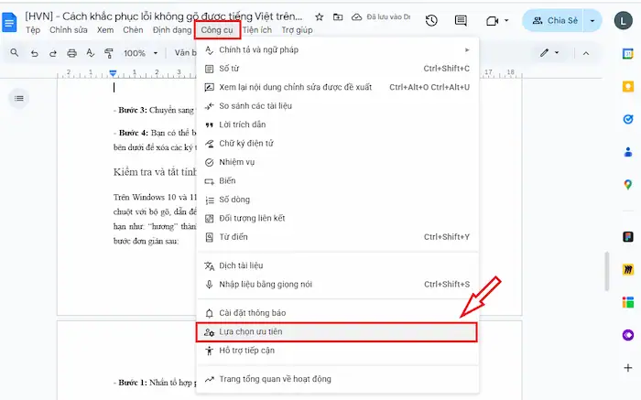Open the Định dạng menu
Image resolution: width=641 pixels, height=400 pixels.
pos(172,30)
